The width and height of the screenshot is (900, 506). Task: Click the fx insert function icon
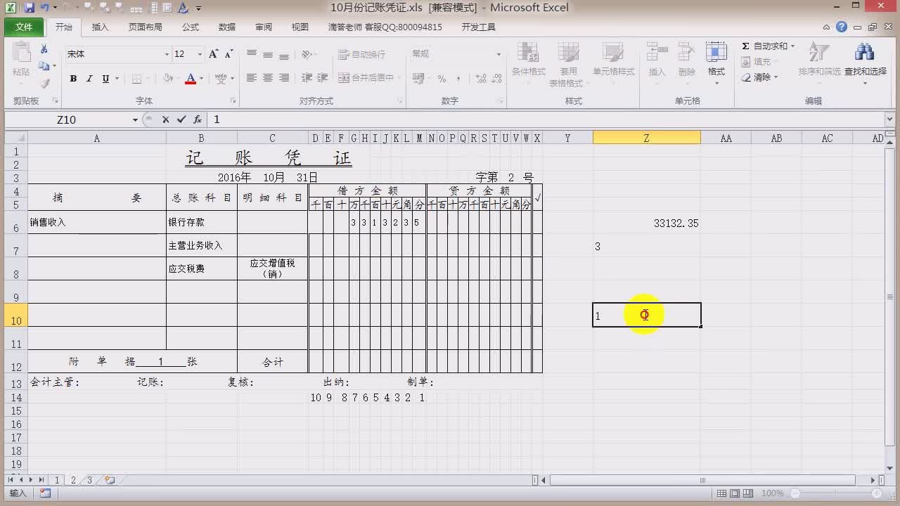point(198,120)
